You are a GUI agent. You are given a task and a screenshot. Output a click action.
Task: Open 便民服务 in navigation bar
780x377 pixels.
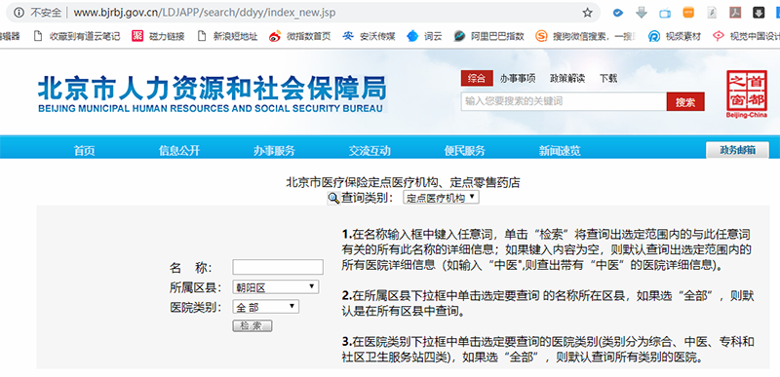coord(465,150)
